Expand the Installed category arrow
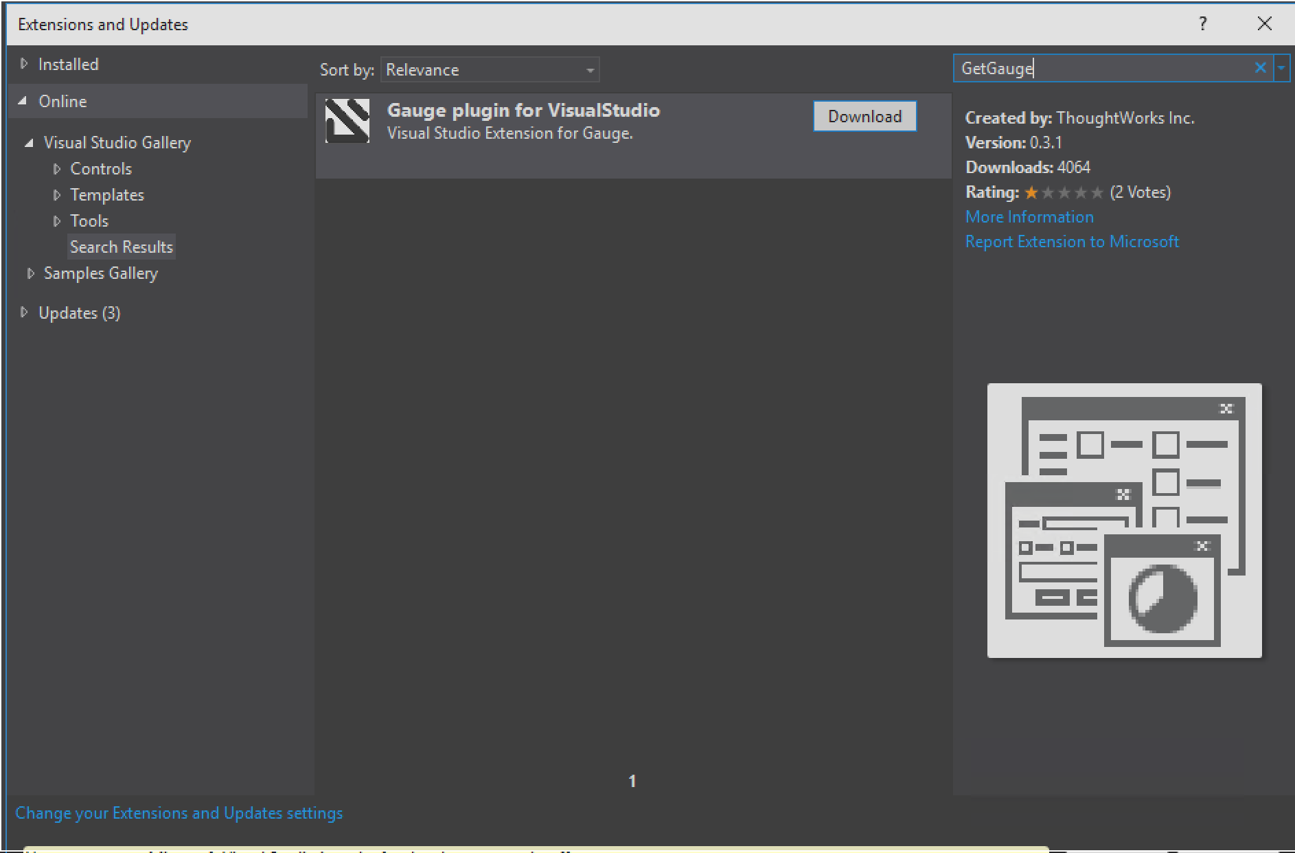The width and height of the screenshot is (1295, 853). click(x=24, y=64)
